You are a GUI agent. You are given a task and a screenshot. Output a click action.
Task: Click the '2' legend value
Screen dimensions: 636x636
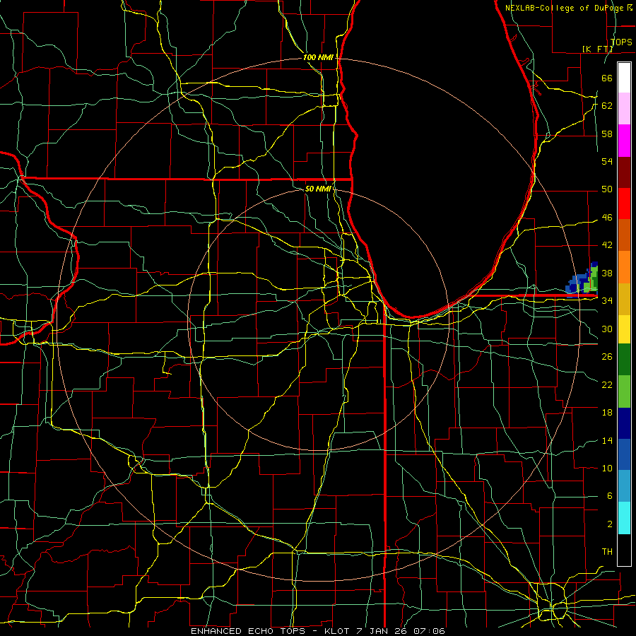coord(609,524)
